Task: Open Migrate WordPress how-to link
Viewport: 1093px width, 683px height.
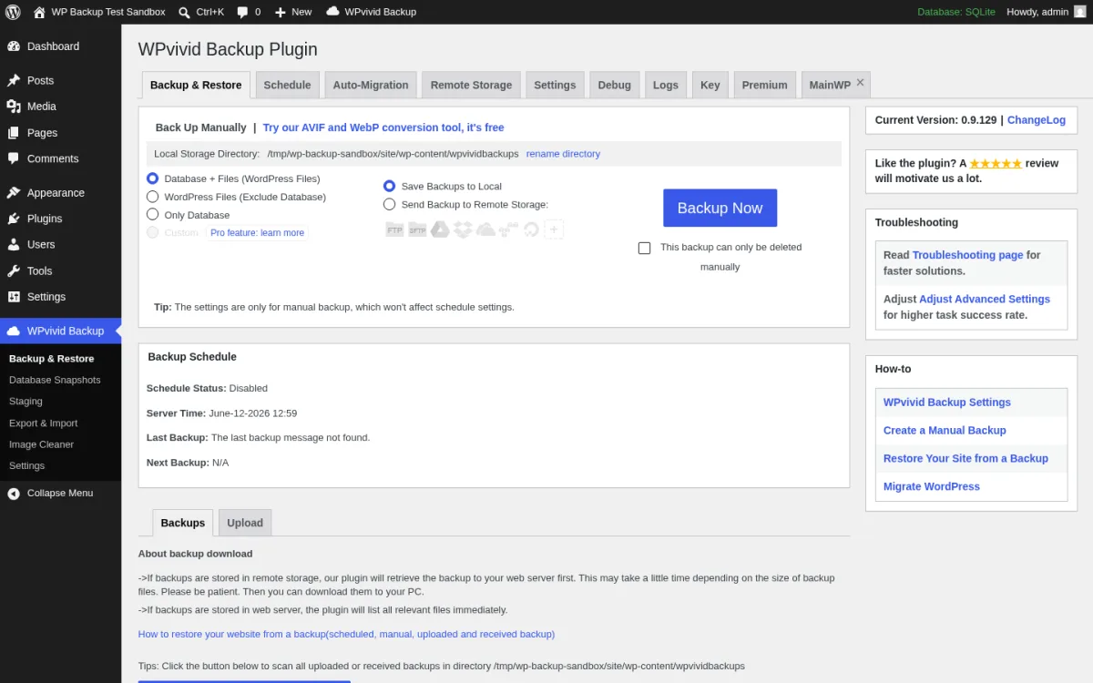Action: tap(932, 487)
